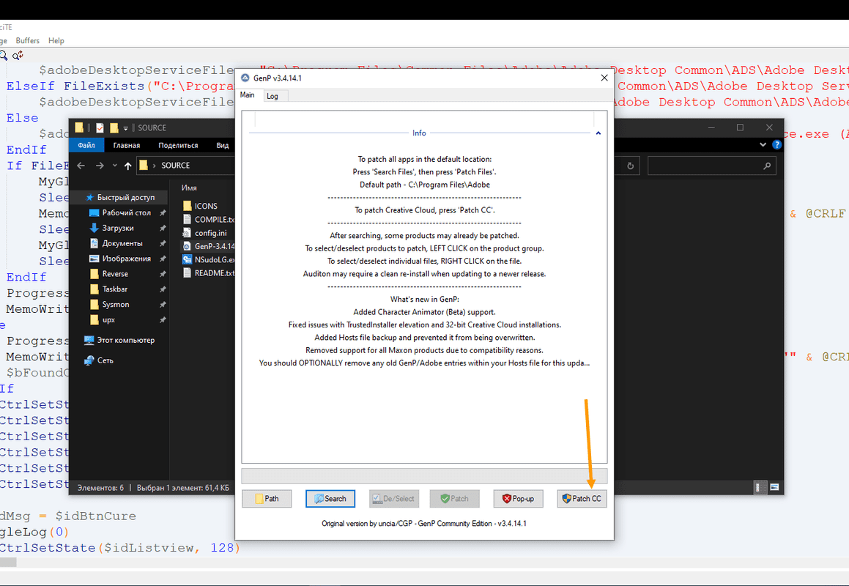Viewport: 849px width, 586px height.
Task: Click the pin icon beside Загрузки
Action: point(163,228)
